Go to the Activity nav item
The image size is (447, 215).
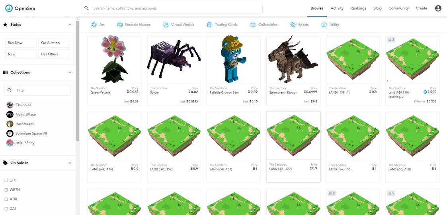click(337, 8)
